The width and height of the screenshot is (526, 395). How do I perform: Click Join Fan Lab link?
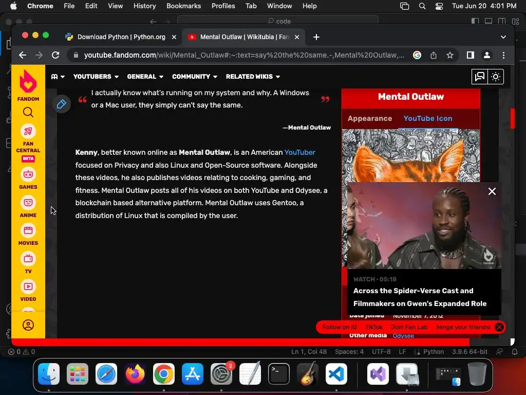(409, 327)
